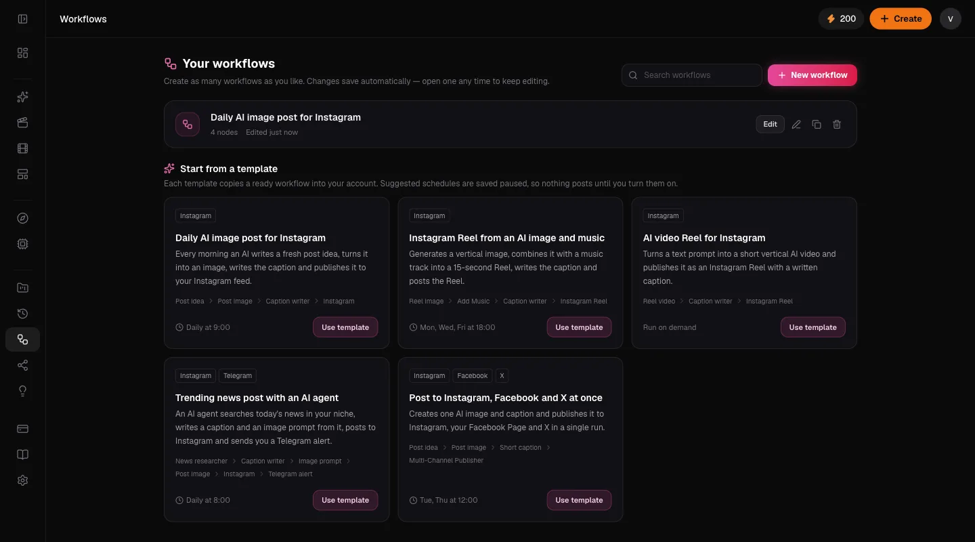Open the lightbulb ideas icon in the sidebar
The image size is (975, 542).
[x=22, y=391]
